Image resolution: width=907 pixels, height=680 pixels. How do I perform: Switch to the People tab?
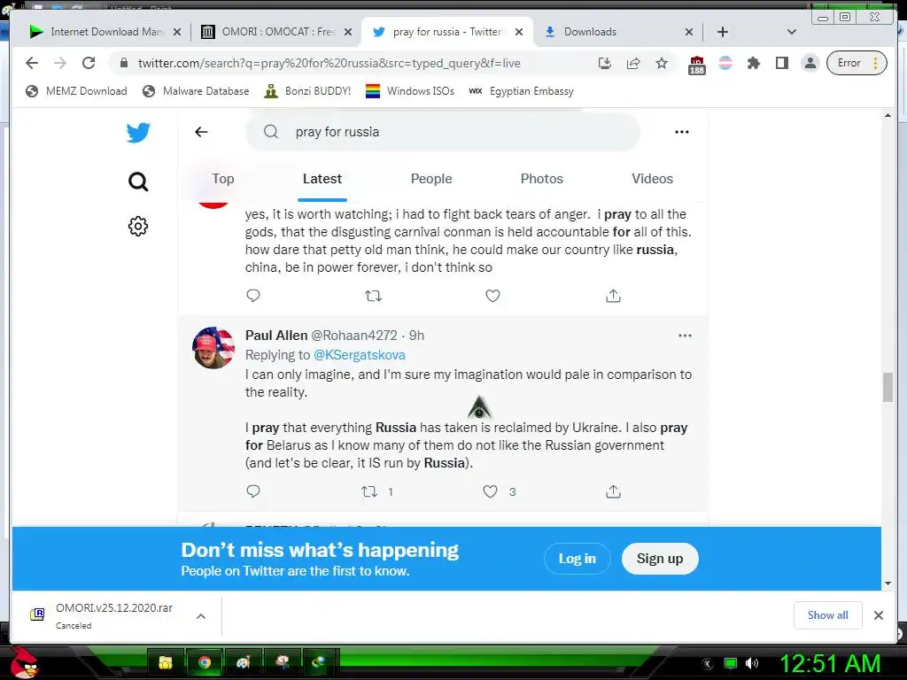[x=431, y=179]
